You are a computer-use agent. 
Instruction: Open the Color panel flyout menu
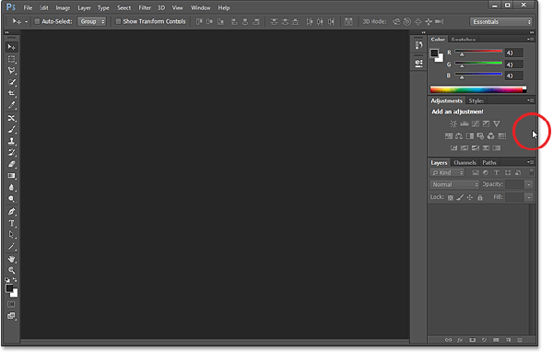coord(530,39)
